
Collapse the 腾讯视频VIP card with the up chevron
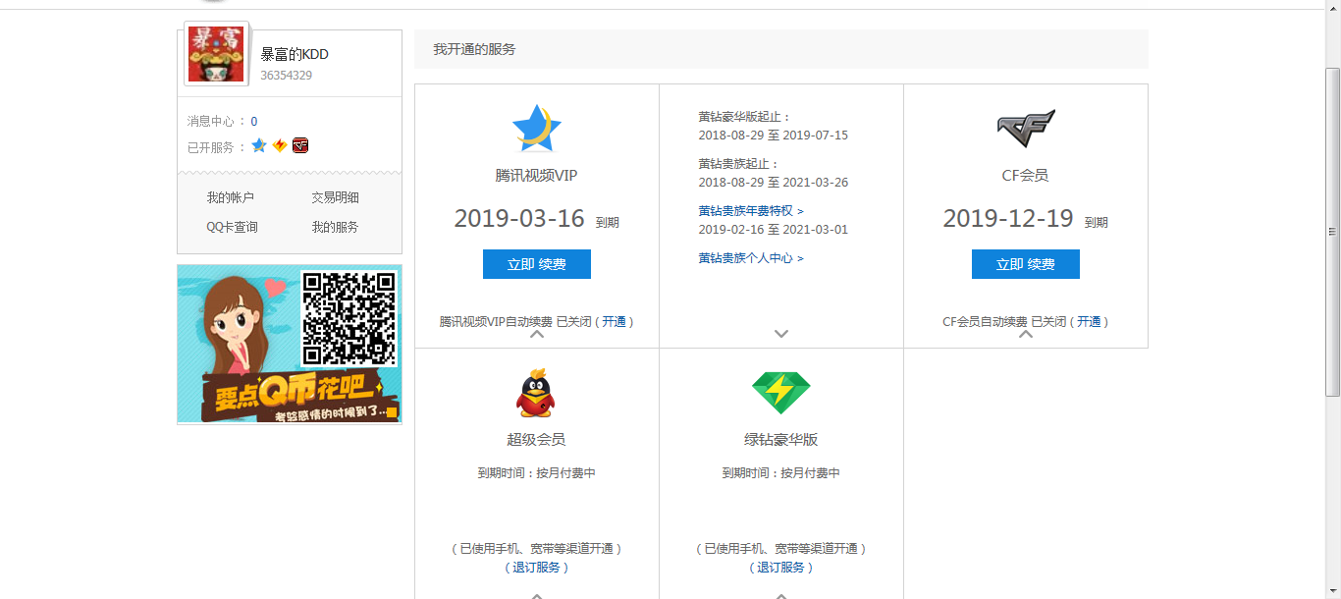[537, 335]
